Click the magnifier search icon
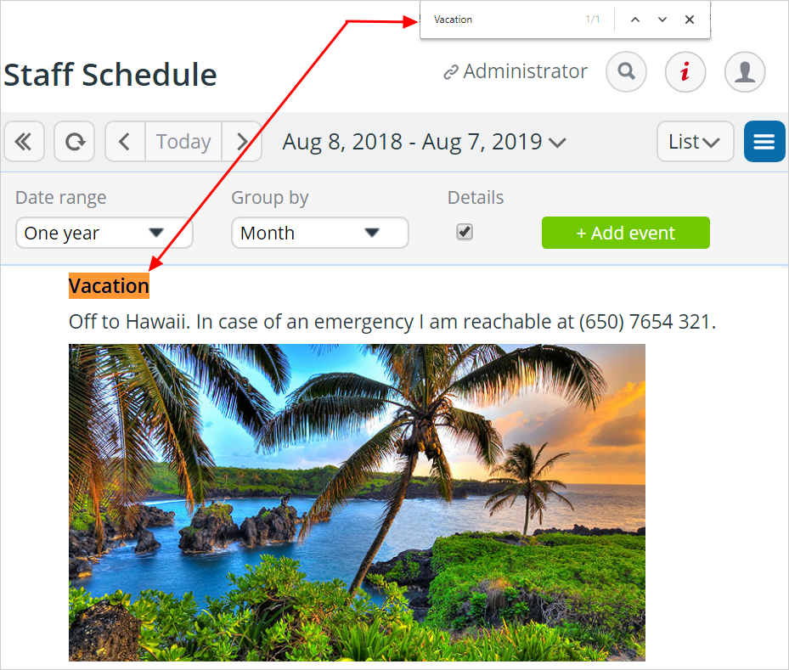Viewport: 789px width, 670px height. click(x=626, y=71)
